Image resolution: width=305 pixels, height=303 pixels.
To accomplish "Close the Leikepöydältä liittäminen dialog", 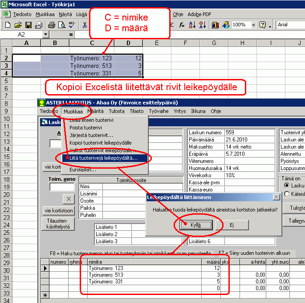I will pos(276,197).
